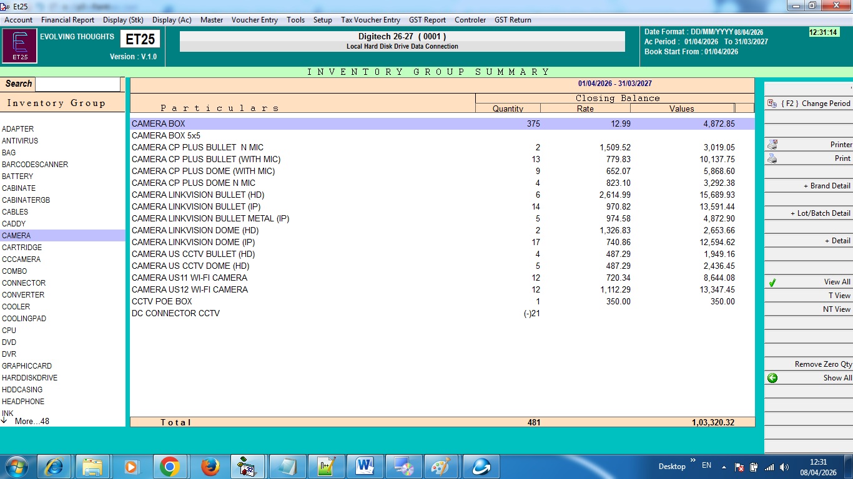Select CARTRIDGE in Inventory Group list
This screenshot has height=479, width=853.
[22, 248]
